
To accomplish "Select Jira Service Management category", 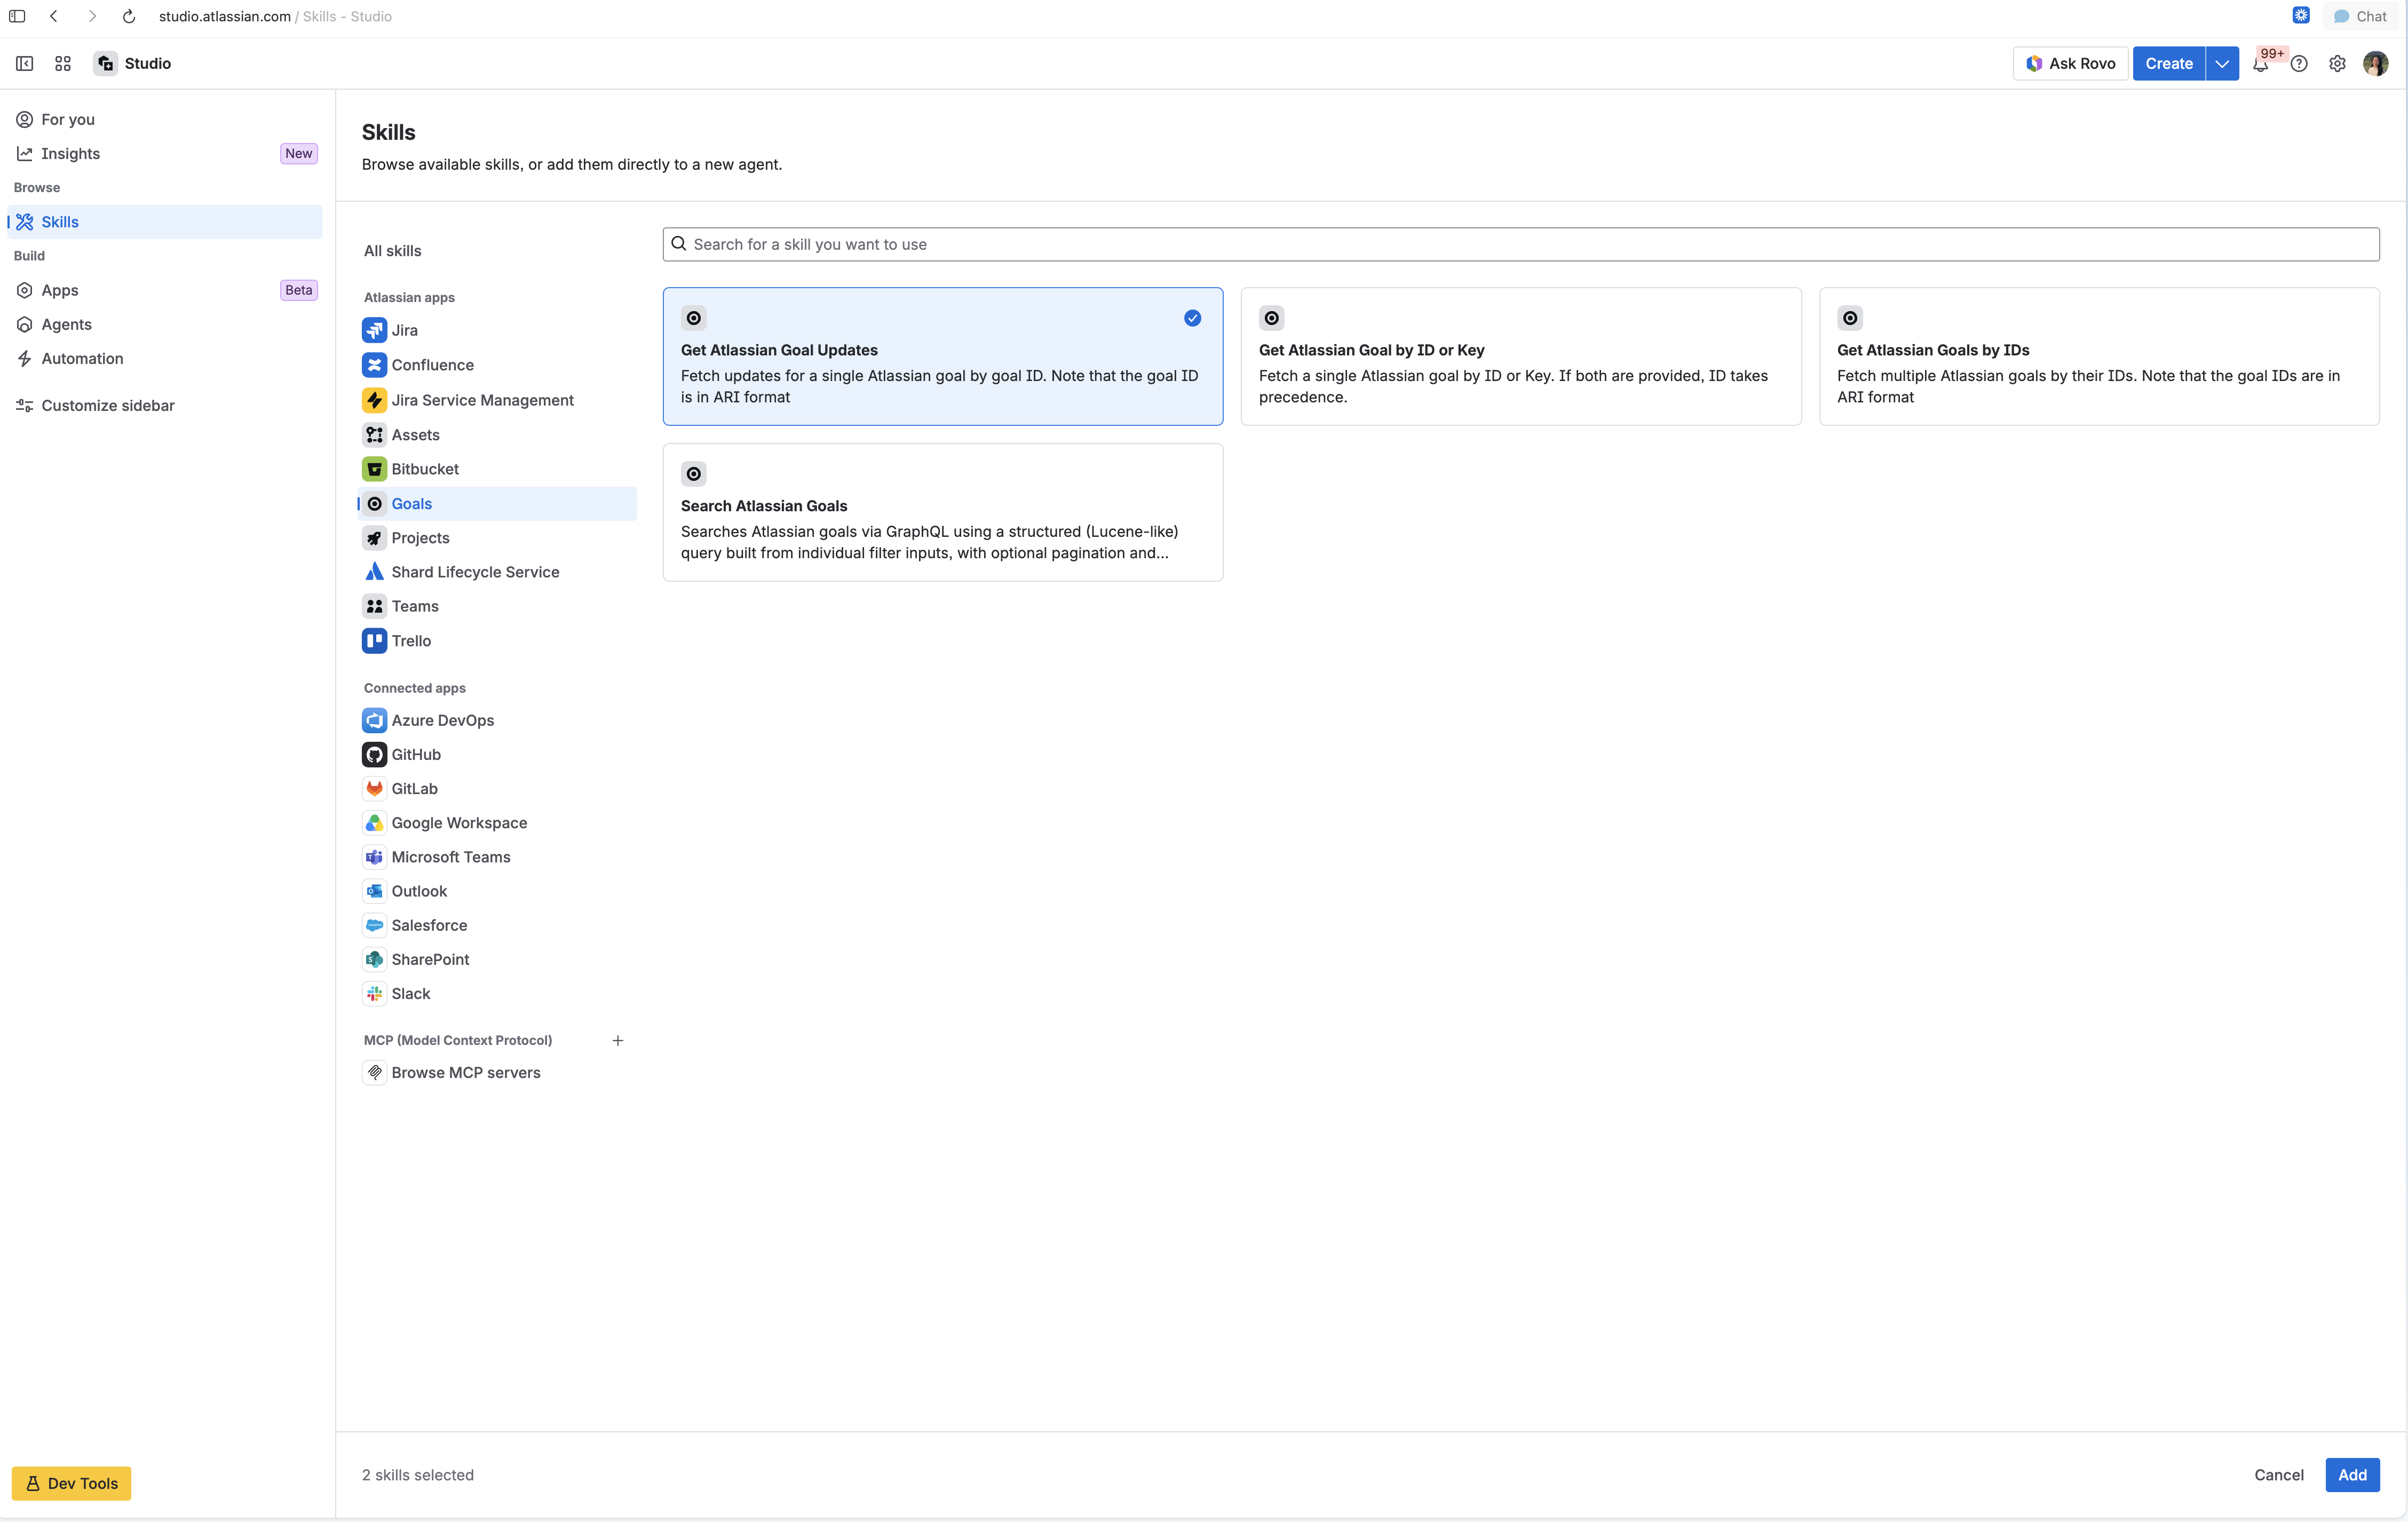I will tap(497, 400).
